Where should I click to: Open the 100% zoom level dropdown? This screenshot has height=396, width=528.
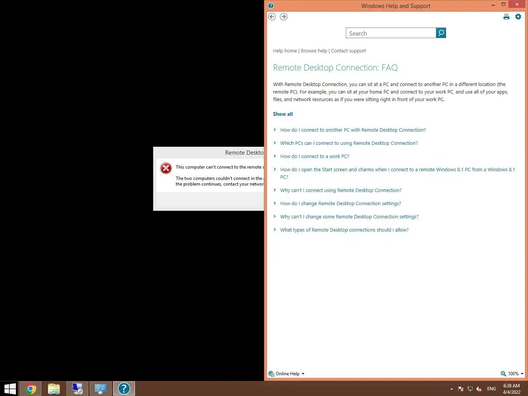click(x=516, y=374)
